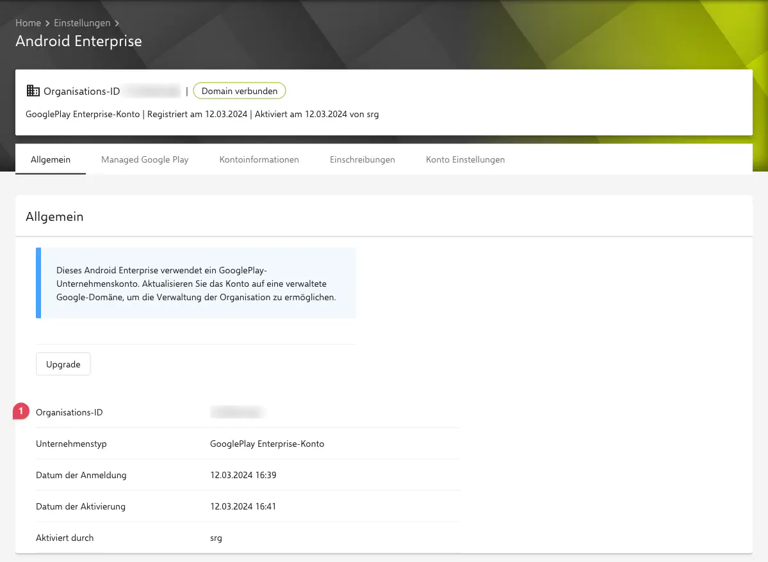Click the Upgrade button
The image size is (768, 562).
(x=63, y=364)
